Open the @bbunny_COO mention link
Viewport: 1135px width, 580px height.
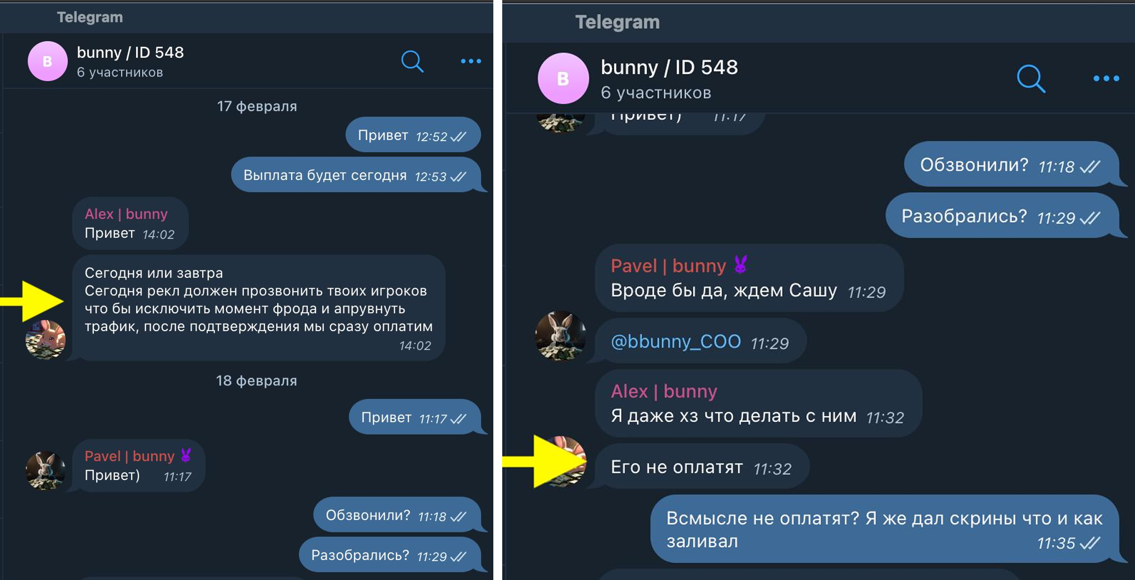676,341
